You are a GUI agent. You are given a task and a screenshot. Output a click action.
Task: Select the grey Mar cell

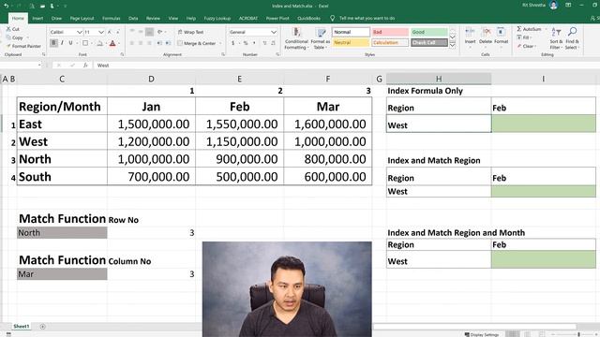pos(62,274)
